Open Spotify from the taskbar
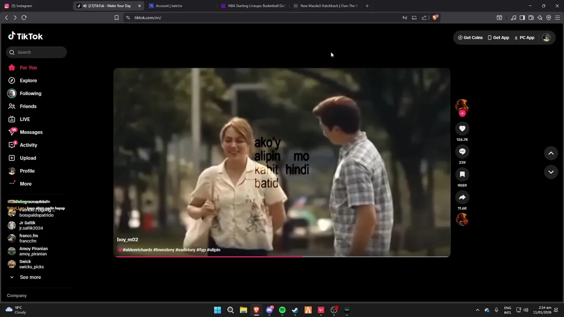The height and width of the screenshot is (317, 564). pyautogui.click(x=282, y=310)
